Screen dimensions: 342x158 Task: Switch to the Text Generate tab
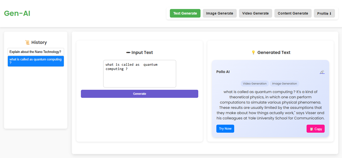coord(185,13)
